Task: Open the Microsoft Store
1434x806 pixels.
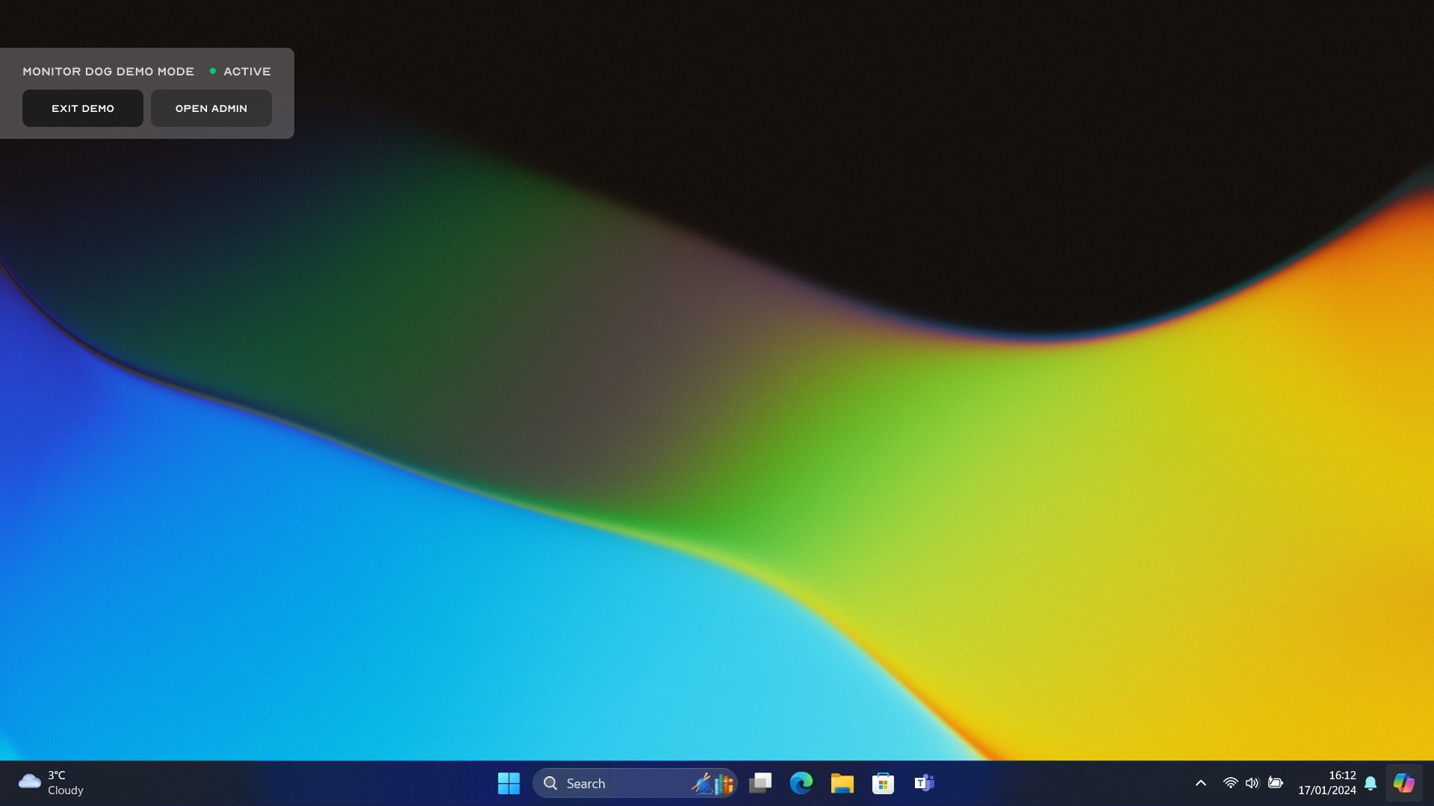Action: click(x=883, y=783)
